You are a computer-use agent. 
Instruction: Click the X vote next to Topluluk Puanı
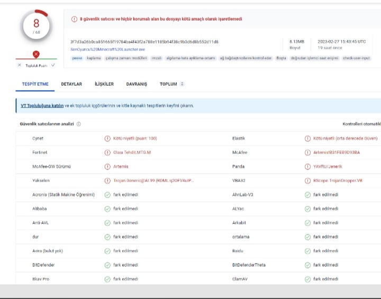(x=20, y=65)
